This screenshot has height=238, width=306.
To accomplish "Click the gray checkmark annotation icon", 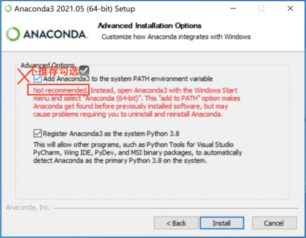I will point(84,70).
